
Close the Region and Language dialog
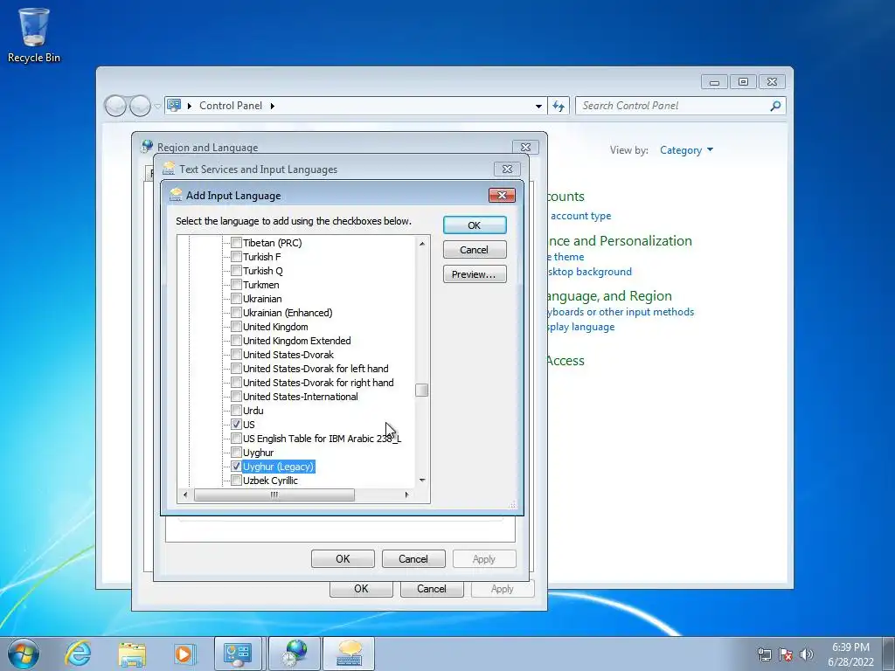pos(525,147)
